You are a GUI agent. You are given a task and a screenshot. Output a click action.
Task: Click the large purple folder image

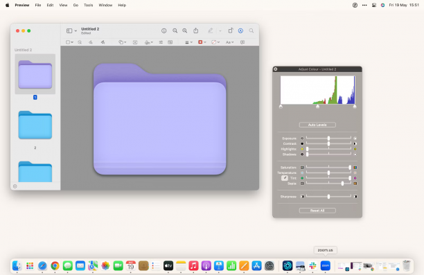pyautogui.click(x=160, y=119)
